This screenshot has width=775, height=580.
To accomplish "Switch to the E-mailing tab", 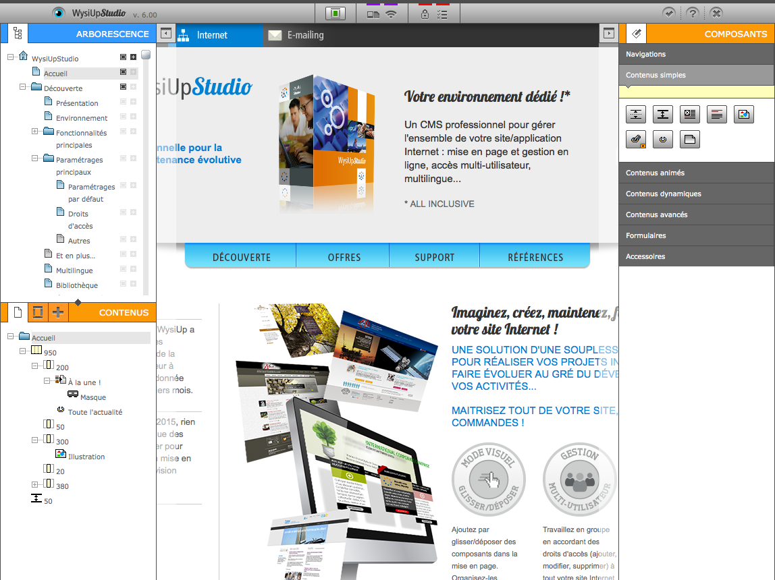I will 296,35.
